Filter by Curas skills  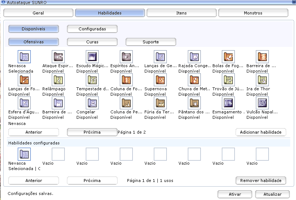[x=92, y=42]
